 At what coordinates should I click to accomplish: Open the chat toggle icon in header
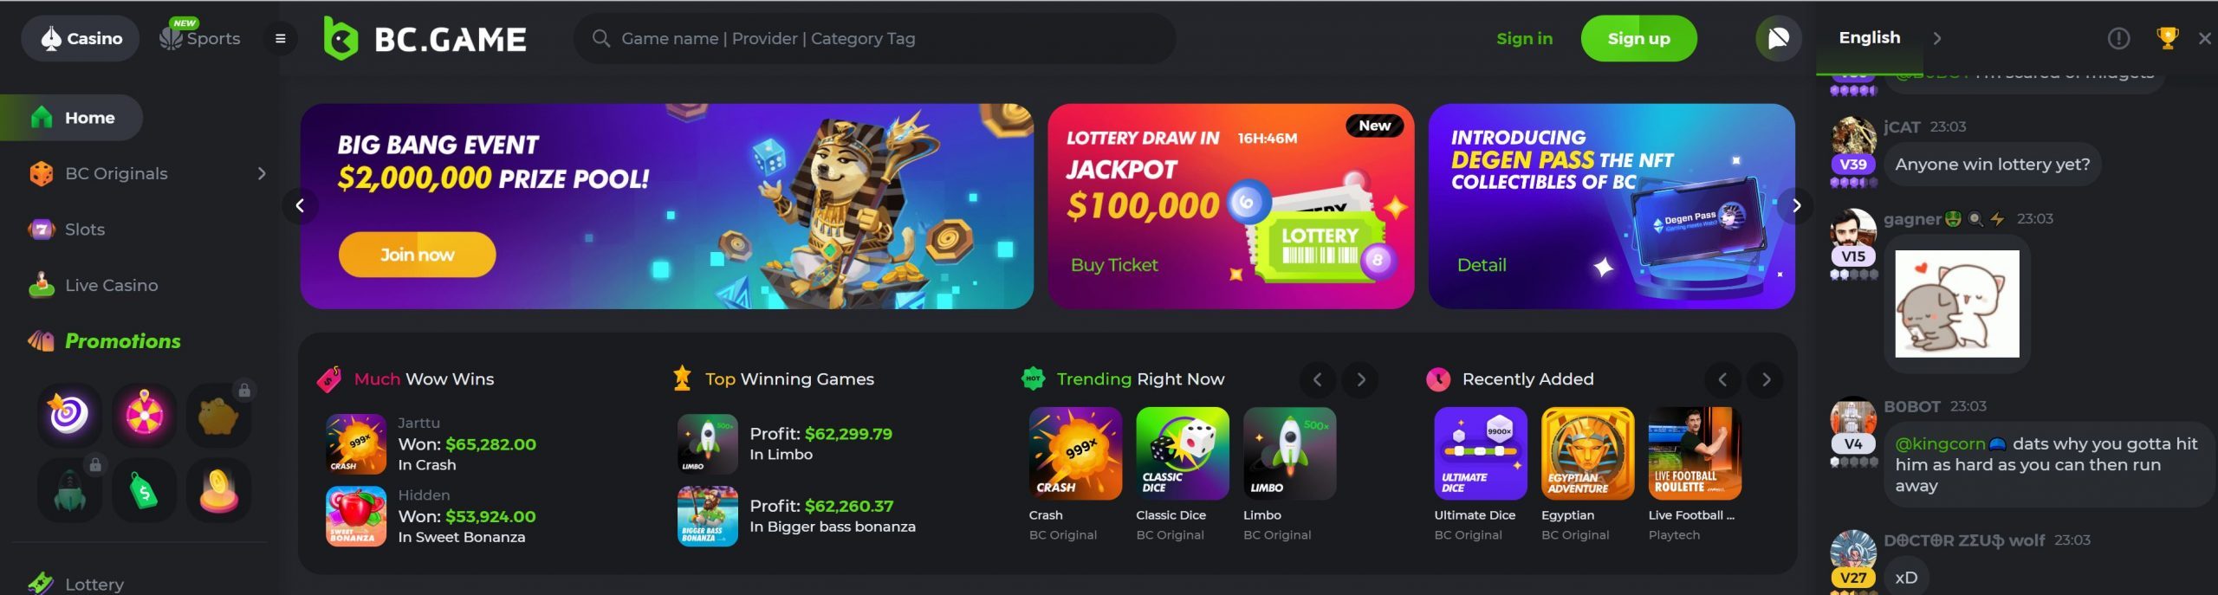[1778, 38]
